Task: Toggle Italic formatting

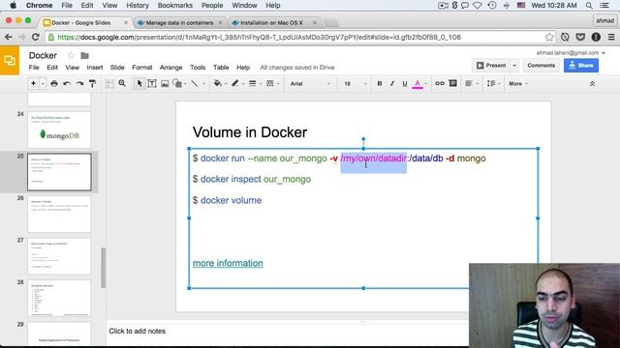Action: pyautogui.click(x=392, y=84)
